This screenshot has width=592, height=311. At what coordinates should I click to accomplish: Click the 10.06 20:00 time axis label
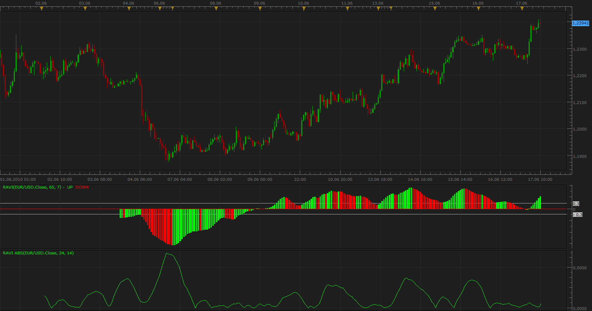(x=340, y=179)
